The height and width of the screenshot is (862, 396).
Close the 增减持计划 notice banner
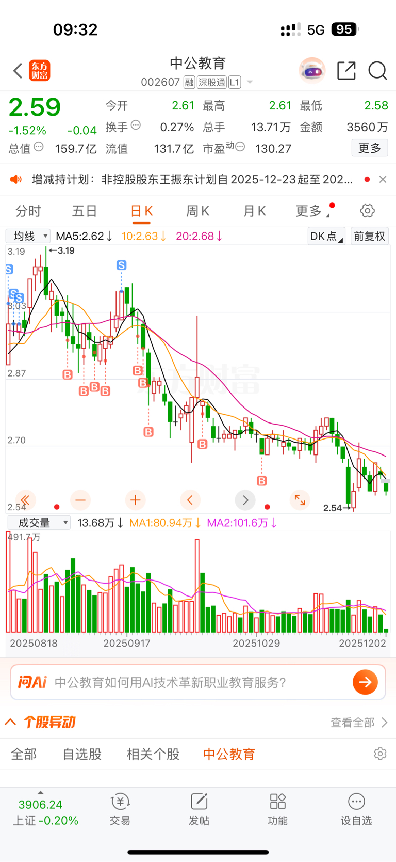(383, 179)
